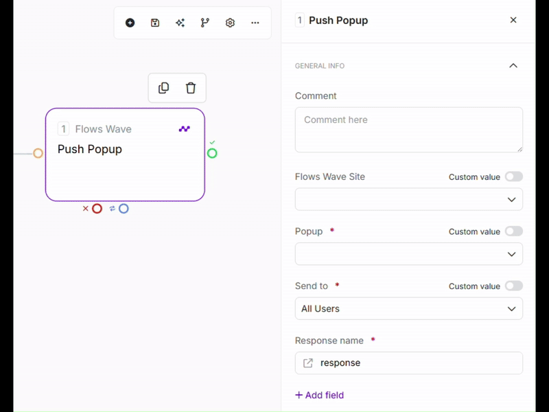
Task: Click the add node plus icon
Action: coord(130,23)
